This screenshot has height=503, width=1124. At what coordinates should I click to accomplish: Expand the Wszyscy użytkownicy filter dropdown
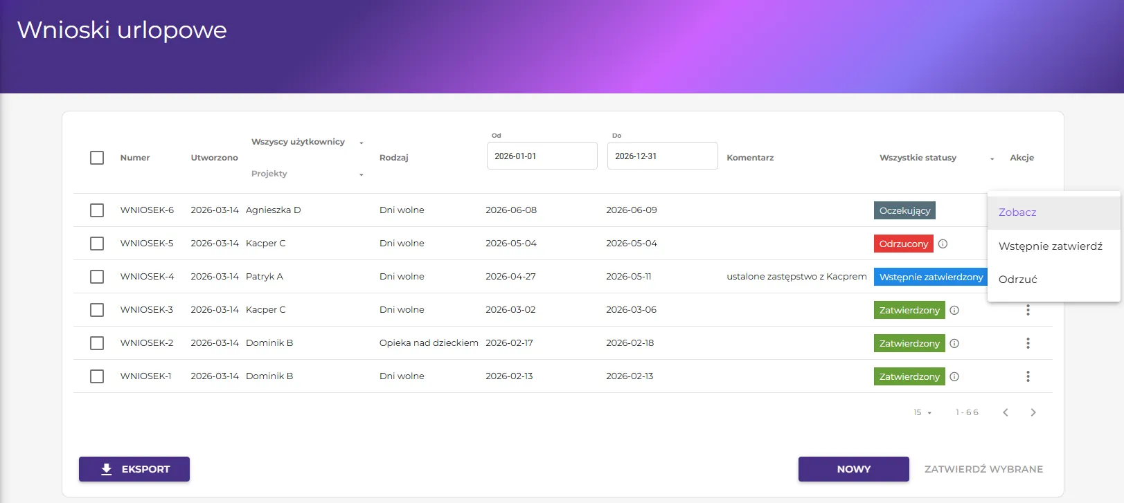[x=307, y=142]
